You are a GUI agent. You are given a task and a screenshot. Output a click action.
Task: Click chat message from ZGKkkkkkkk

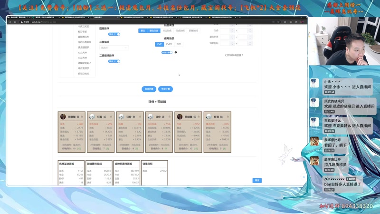tap(343, 184)
